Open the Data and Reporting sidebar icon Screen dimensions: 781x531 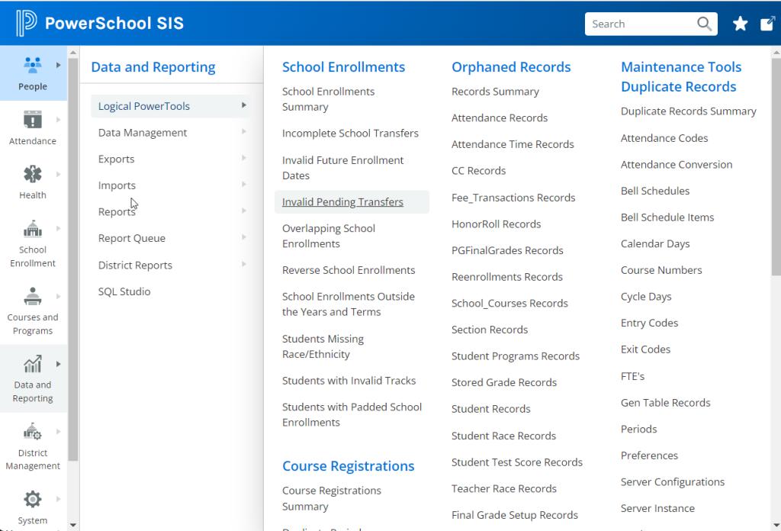32,364
